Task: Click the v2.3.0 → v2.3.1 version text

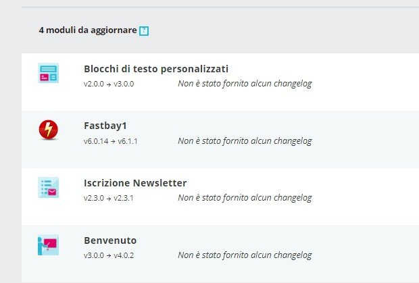Action: point(110,198)
